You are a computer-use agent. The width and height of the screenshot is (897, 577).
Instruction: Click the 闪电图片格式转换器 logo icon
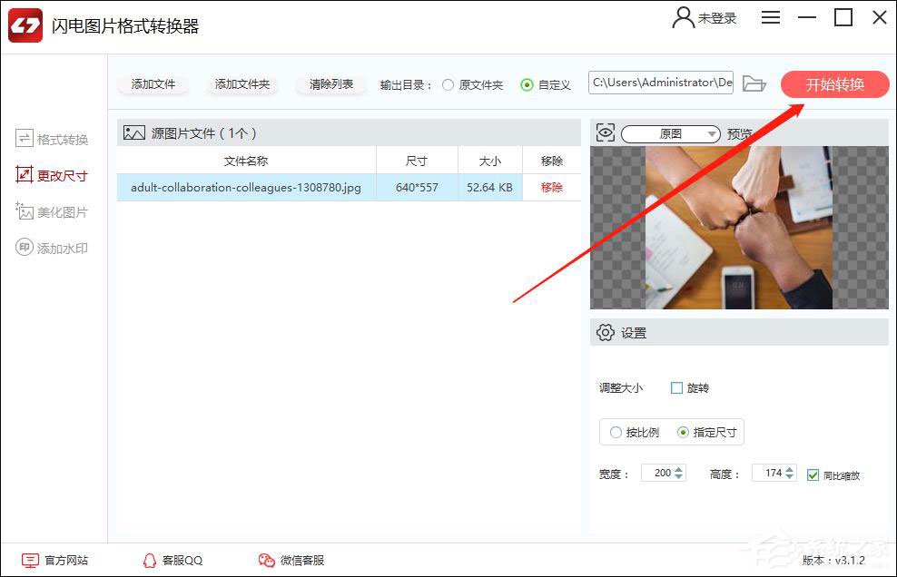click(25, 24)
